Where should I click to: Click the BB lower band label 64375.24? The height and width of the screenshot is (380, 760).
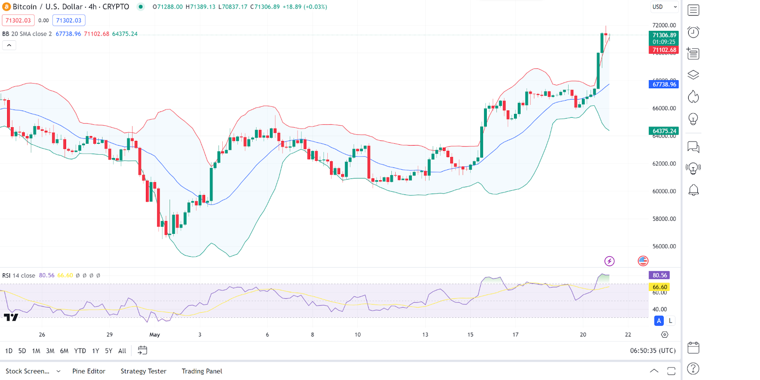point(664,131)
